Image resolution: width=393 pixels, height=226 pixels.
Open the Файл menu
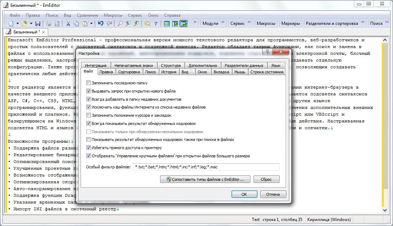click(15, 15)
